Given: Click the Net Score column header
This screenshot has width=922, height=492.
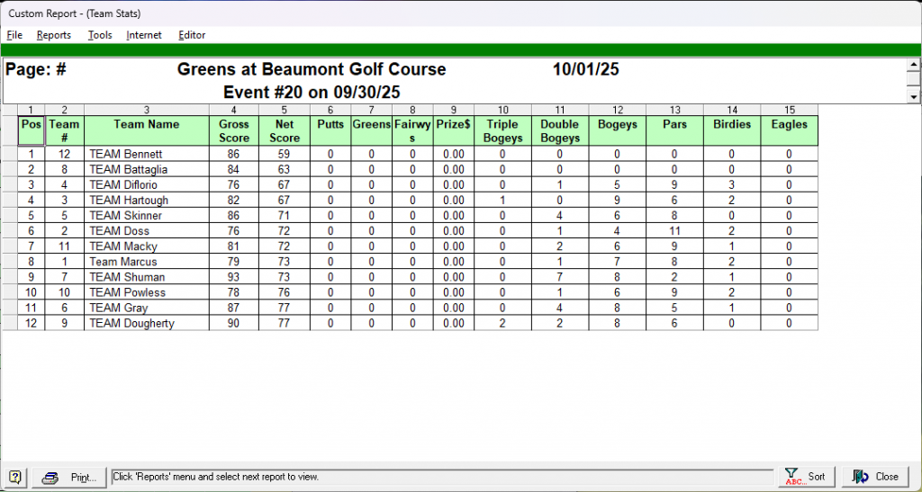Looking at the screenshot, I should click(285, 130).
